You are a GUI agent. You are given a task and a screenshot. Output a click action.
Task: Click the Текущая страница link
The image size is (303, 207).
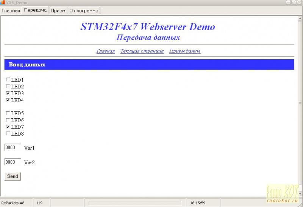142,51
